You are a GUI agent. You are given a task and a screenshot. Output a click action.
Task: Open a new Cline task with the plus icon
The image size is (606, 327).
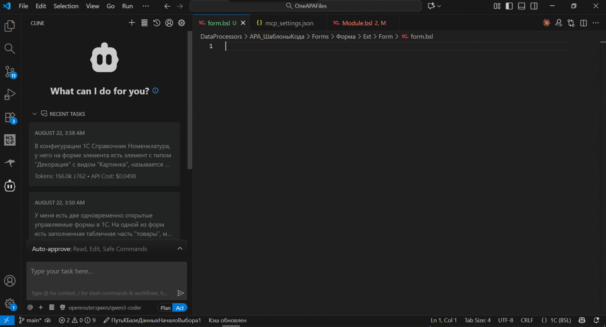click(x=132, y=23)
